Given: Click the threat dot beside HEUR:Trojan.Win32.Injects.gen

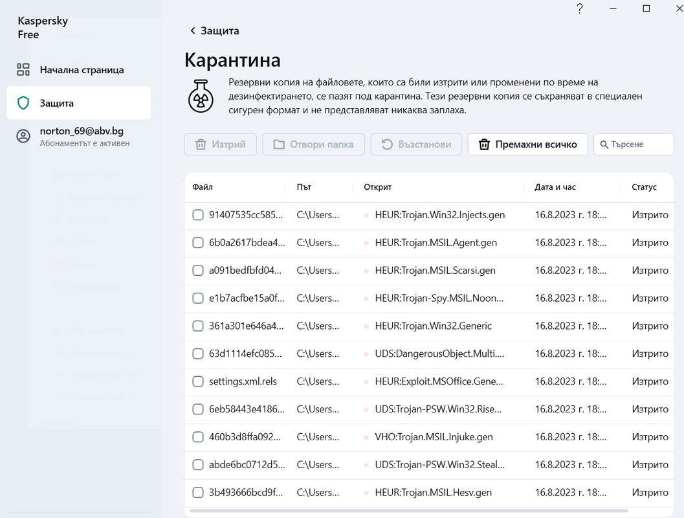Looking at the screenshot, I should click(x=366, y=215).
